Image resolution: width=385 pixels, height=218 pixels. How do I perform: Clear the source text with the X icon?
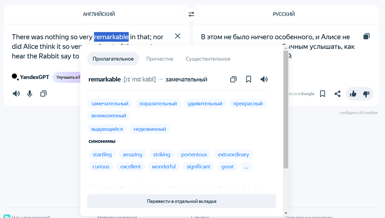pyautogui.click(x=177, y=36)
